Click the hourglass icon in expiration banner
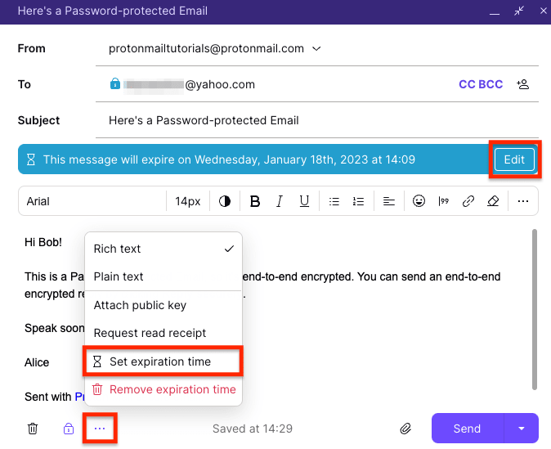Image resolution: width=551 pixels, height=449 pixels. pyautogui.click(x=31, y=159)
